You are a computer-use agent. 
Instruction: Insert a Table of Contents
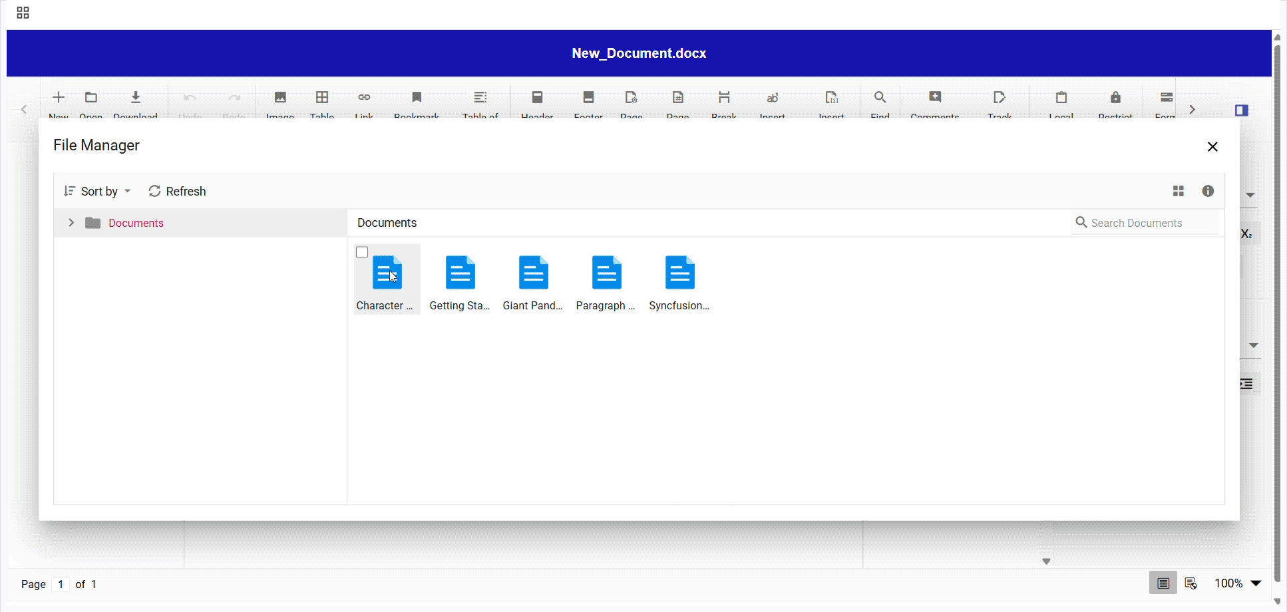480,103
